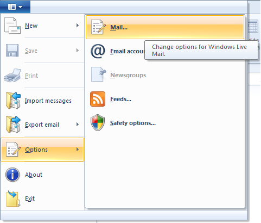Click the New documents icon
The height and width of the screenshot is (223, 261).
click(12, 26)
